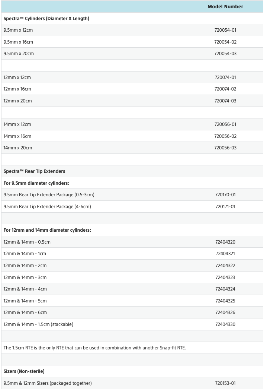Select model number 720056-01

(x=225, y=124)
